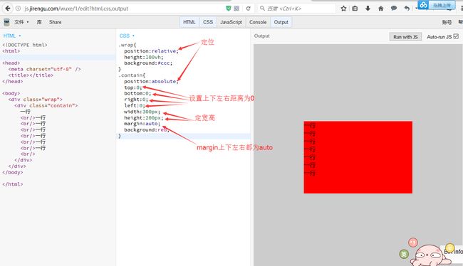
Task: Open the 文件 dropdown menu
Action: pos(21,22)
